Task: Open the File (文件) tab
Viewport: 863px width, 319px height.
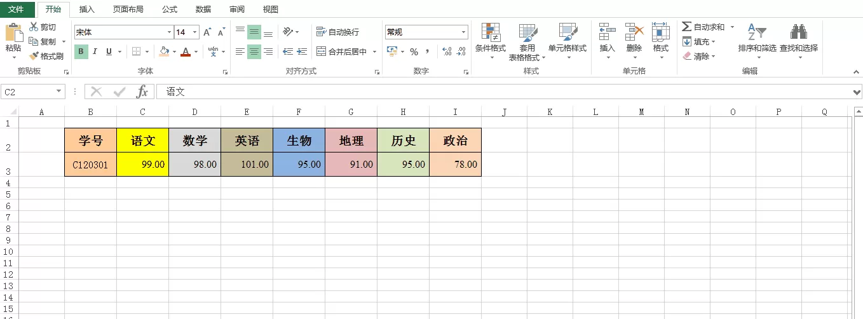Action: point(16,10)
